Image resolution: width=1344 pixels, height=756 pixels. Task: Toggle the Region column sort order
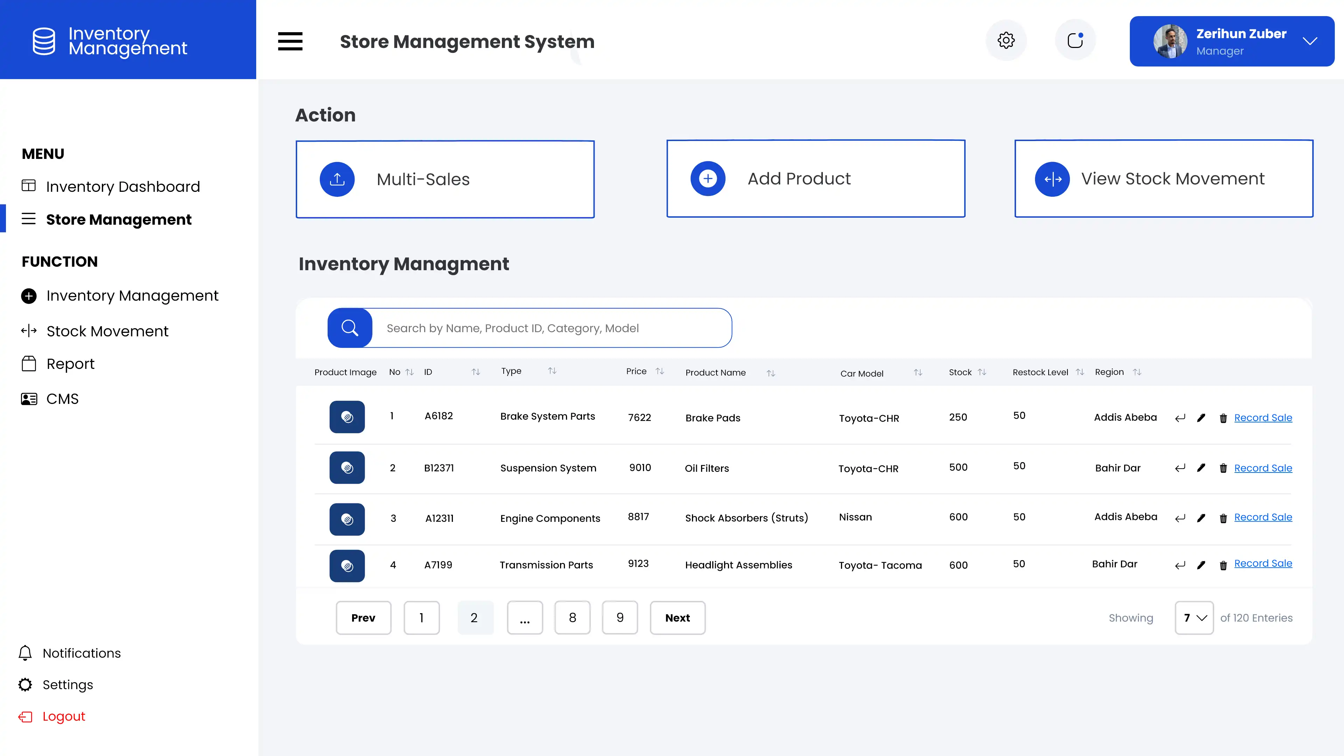click(1138, 372)
